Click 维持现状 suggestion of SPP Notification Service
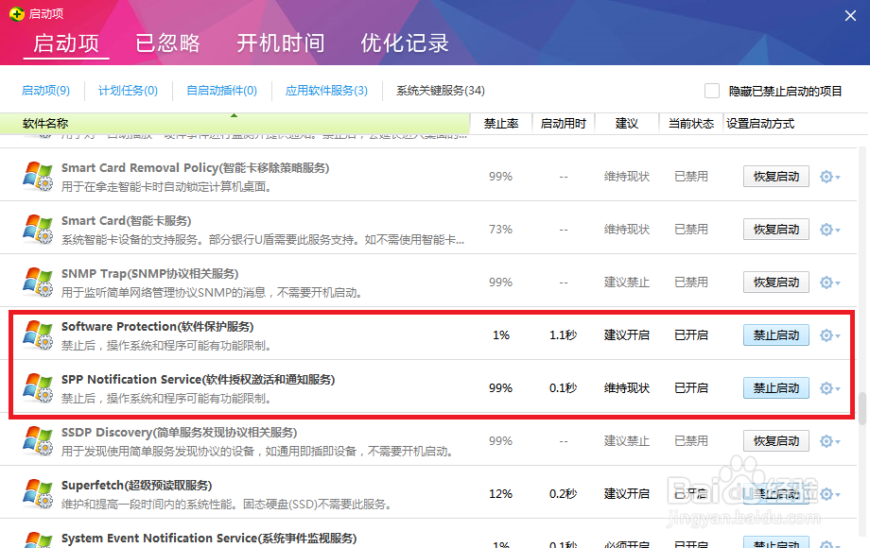 click(x=626, y=388)
